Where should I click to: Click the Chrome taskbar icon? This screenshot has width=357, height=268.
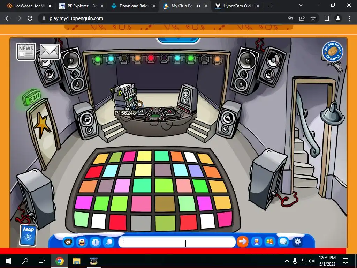[60, 261]
